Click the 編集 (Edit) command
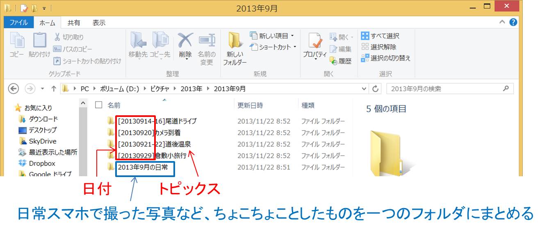This screenshot has height=231, width=558. pos(341,49)
